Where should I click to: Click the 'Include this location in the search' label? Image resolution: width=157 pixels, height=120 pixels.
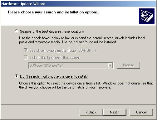[x=55, y=58]
